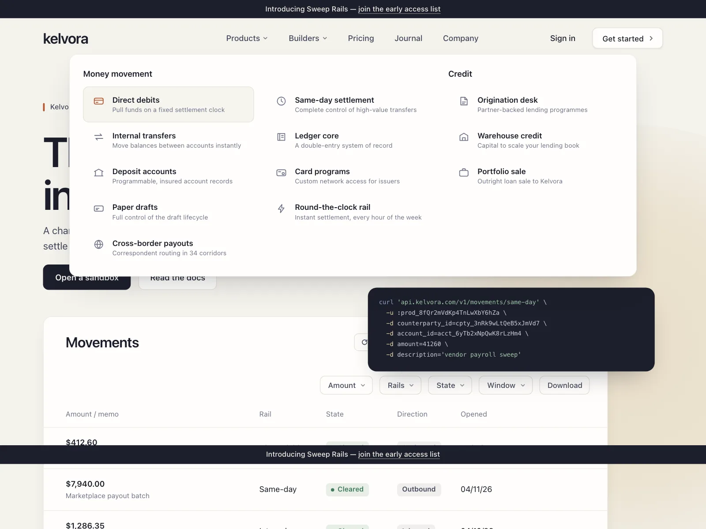Click the Origination desk document icon
Viewport: 706px width, 529px height.
pyautogui.click(x=464, y=101)
